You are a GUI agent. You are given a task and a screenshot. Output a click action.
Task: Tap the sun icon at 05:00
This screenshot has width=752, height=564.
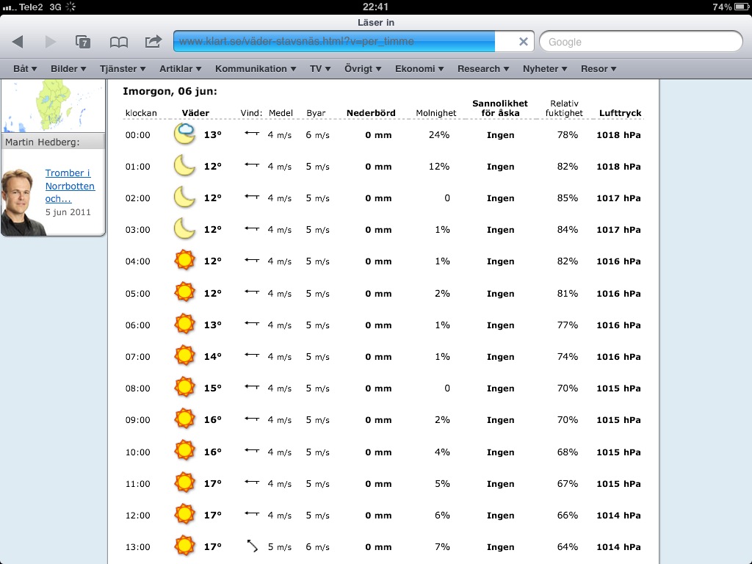[x=184, y=292]
